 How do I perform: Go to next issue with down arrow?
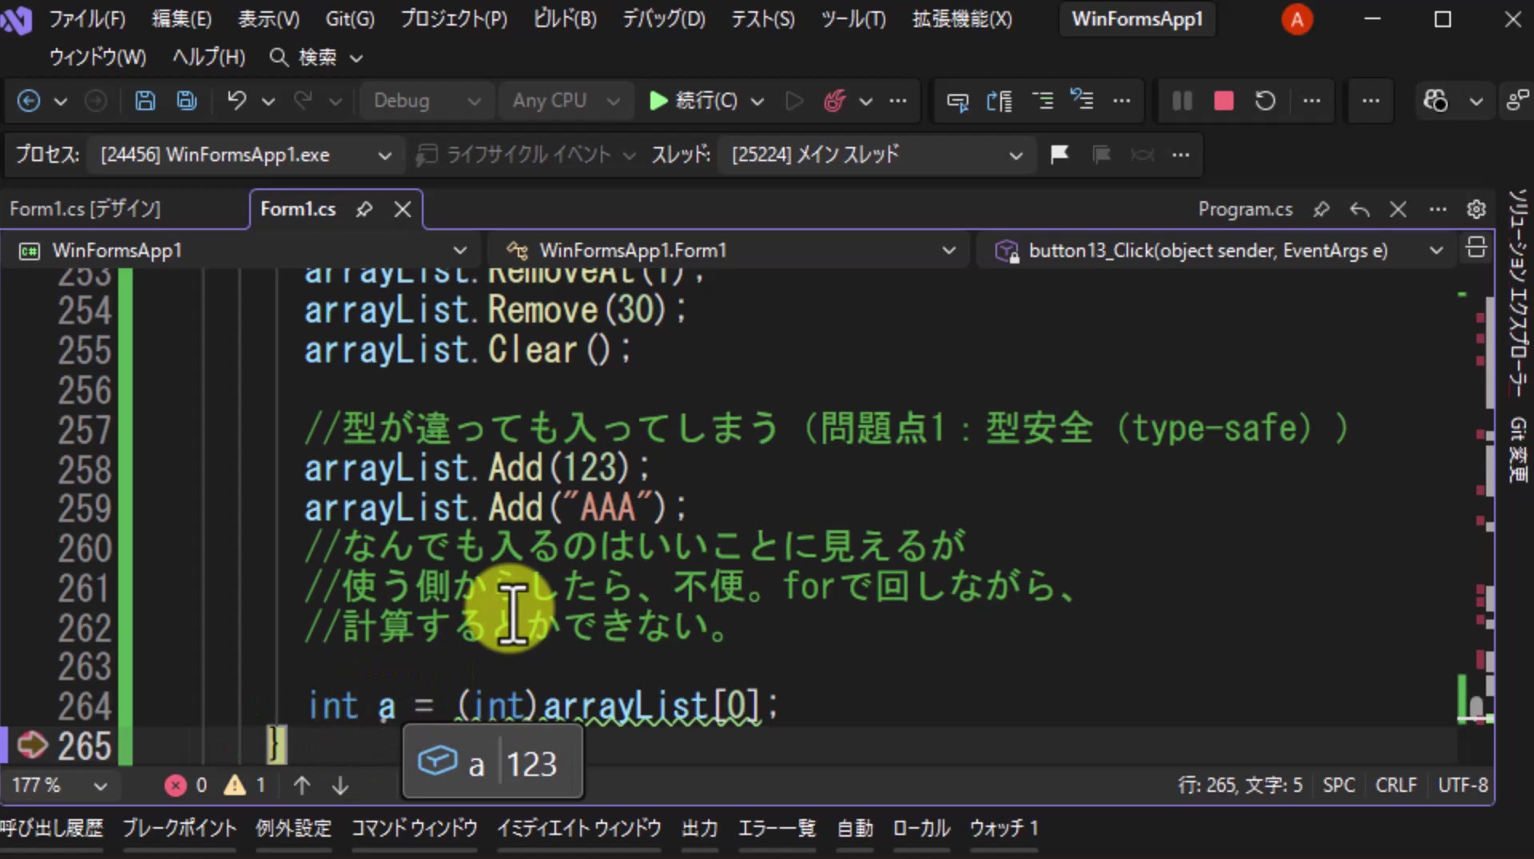pyautogui.click(x=340, y=786)
